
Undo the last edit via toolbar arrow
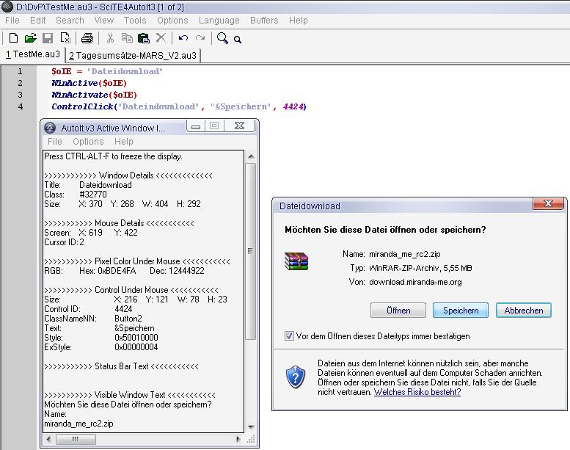(183, 38)
